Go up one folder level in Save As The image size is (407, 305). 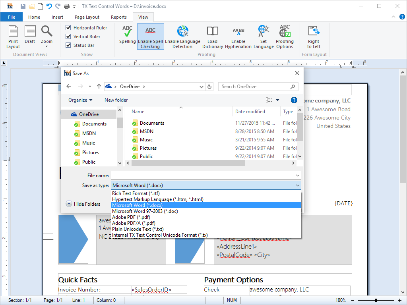[x=99, y=86]
